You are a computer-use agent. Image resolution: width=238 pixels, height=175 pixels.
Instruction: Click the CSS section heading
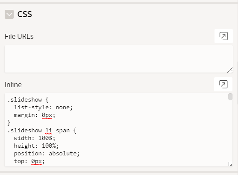[25, 14]
